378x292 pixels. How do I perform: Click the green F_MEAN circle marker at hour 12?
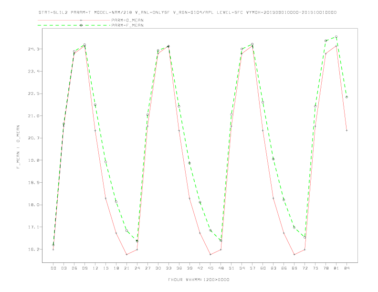[x=95, y=105]
